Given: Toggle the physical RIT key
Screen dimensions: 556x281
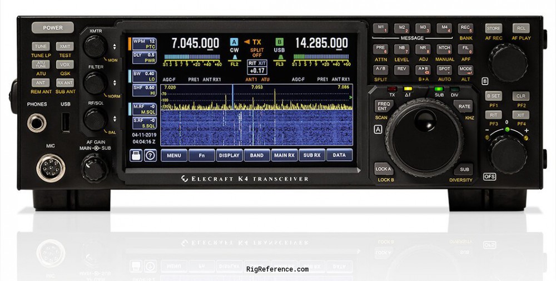Looking at the screenshot, I should tap(493, 115).
